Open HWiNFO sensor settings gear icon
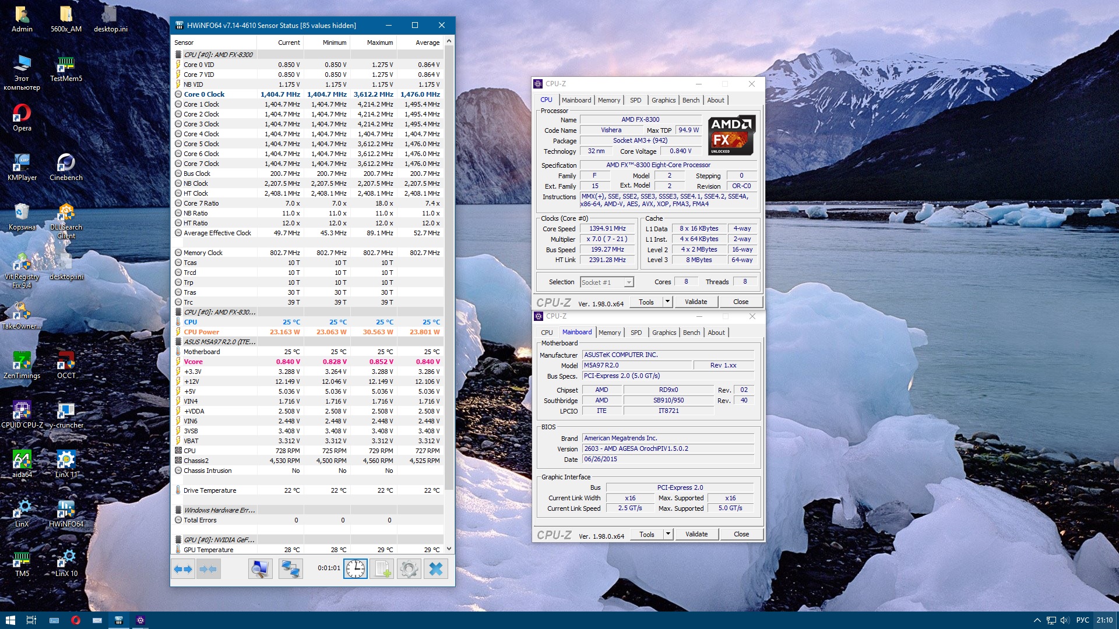1119x629 pixels. [409, 569]
